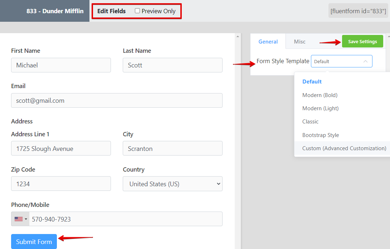Copy the fluentform id="833" shortcode

point(358,11)
